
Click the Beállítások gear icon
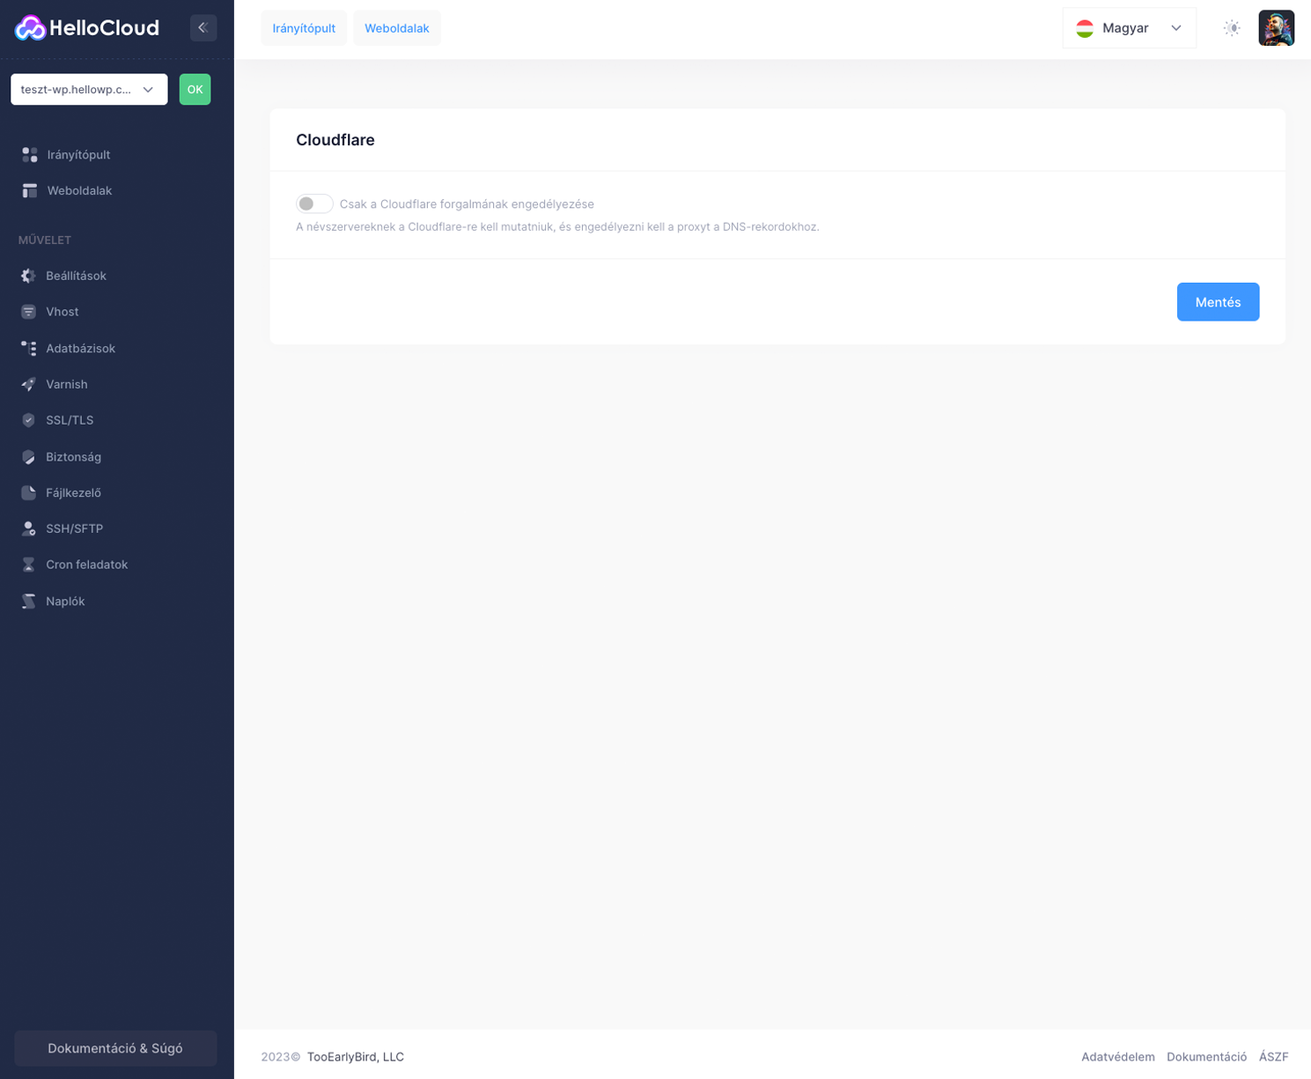(x=29, y=276)
